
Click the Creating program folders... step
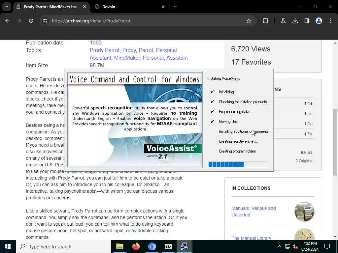[239, 151]
